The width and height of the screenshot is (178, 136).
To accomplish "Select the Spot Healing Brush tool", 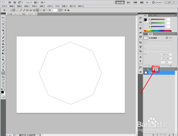I will [x=3, y=37].
